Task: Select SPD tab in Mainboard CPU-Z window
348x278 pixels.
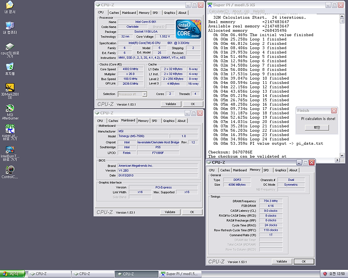Action: click(155, 121)
